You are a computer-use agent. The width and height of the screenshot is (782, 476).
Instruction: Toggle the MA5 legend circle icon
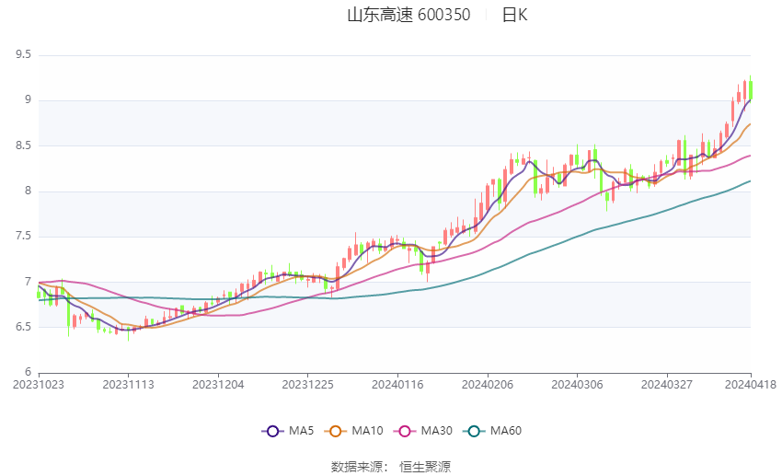click(273, 431)
